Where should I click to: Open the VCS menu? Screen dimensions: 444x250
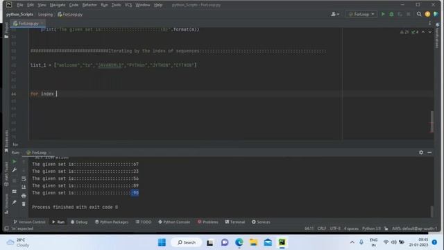click(x=128, y=5)
